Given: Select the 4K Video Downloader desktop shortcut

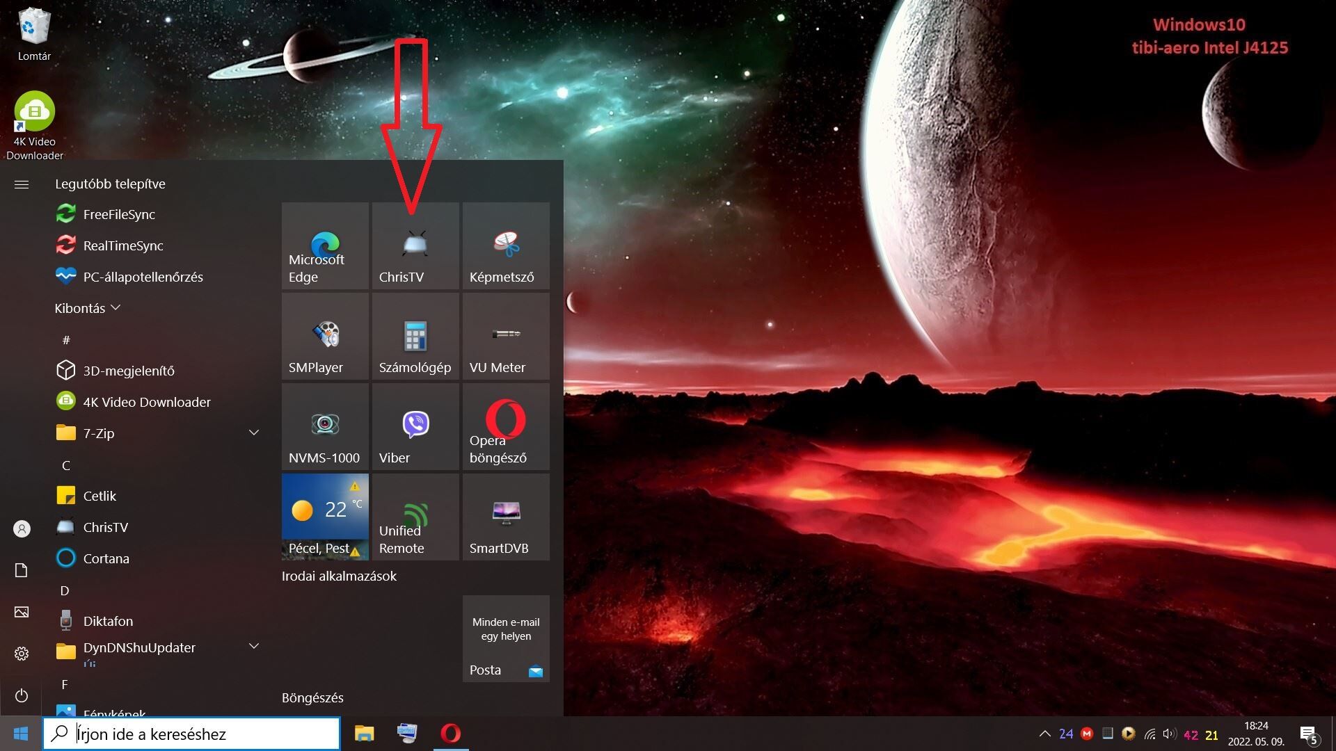Looking at the screenshot, I should point(34,126).
